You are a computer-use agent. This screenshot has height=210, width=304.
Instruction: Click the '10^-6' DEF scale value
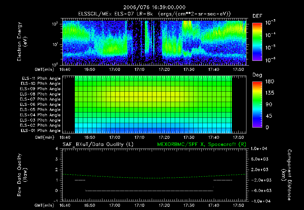270,60
